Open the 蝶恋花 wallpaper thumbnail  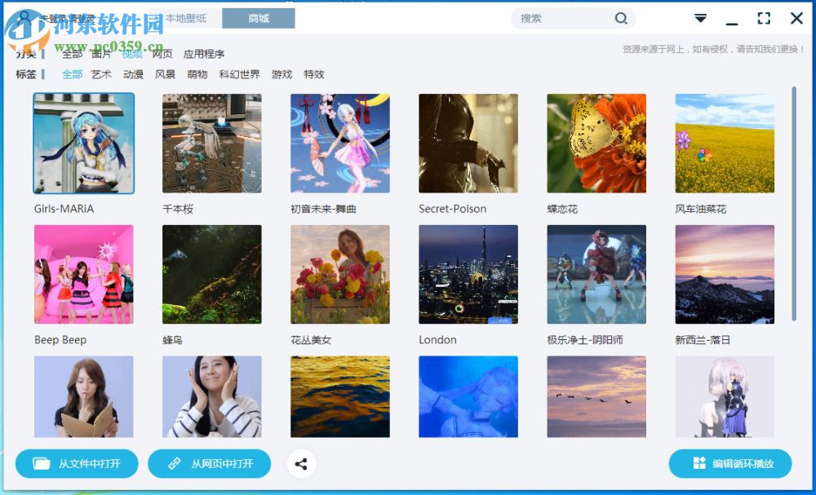coord(596,143)
